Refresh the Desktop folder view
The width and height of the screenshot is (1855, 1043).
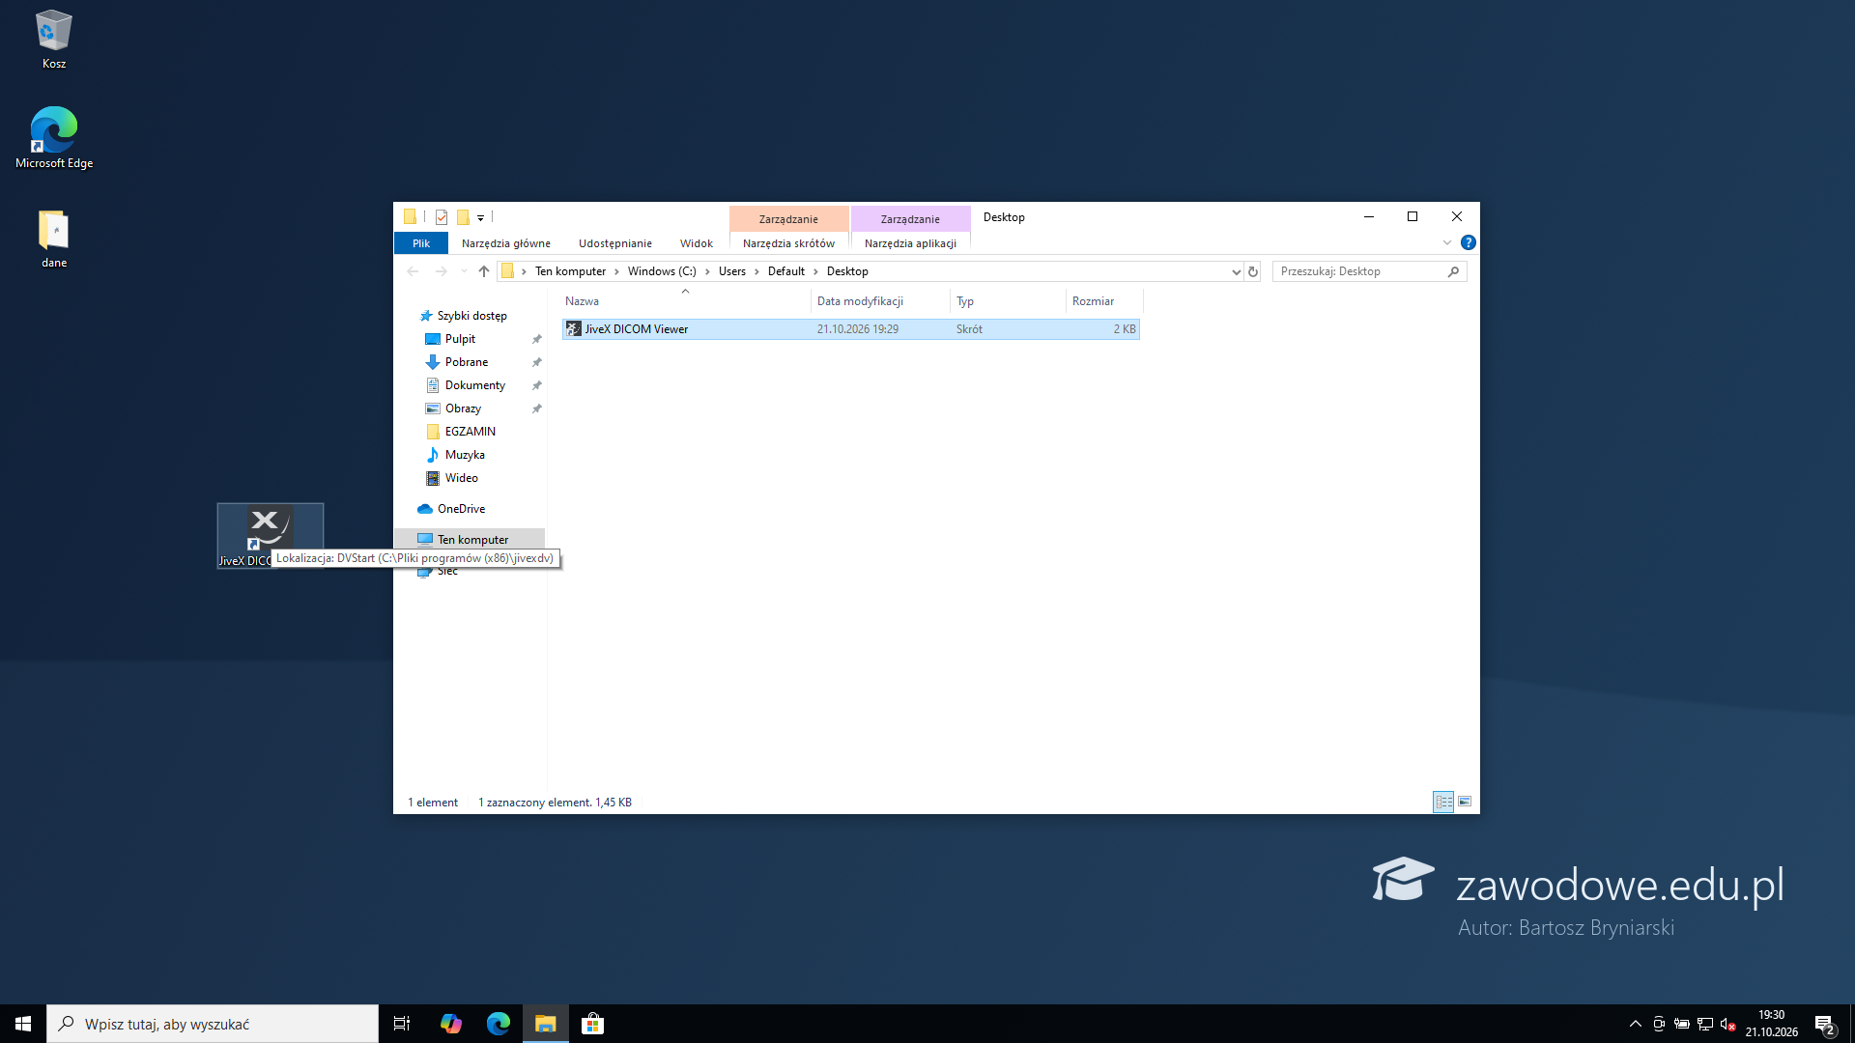(1253, 271)
